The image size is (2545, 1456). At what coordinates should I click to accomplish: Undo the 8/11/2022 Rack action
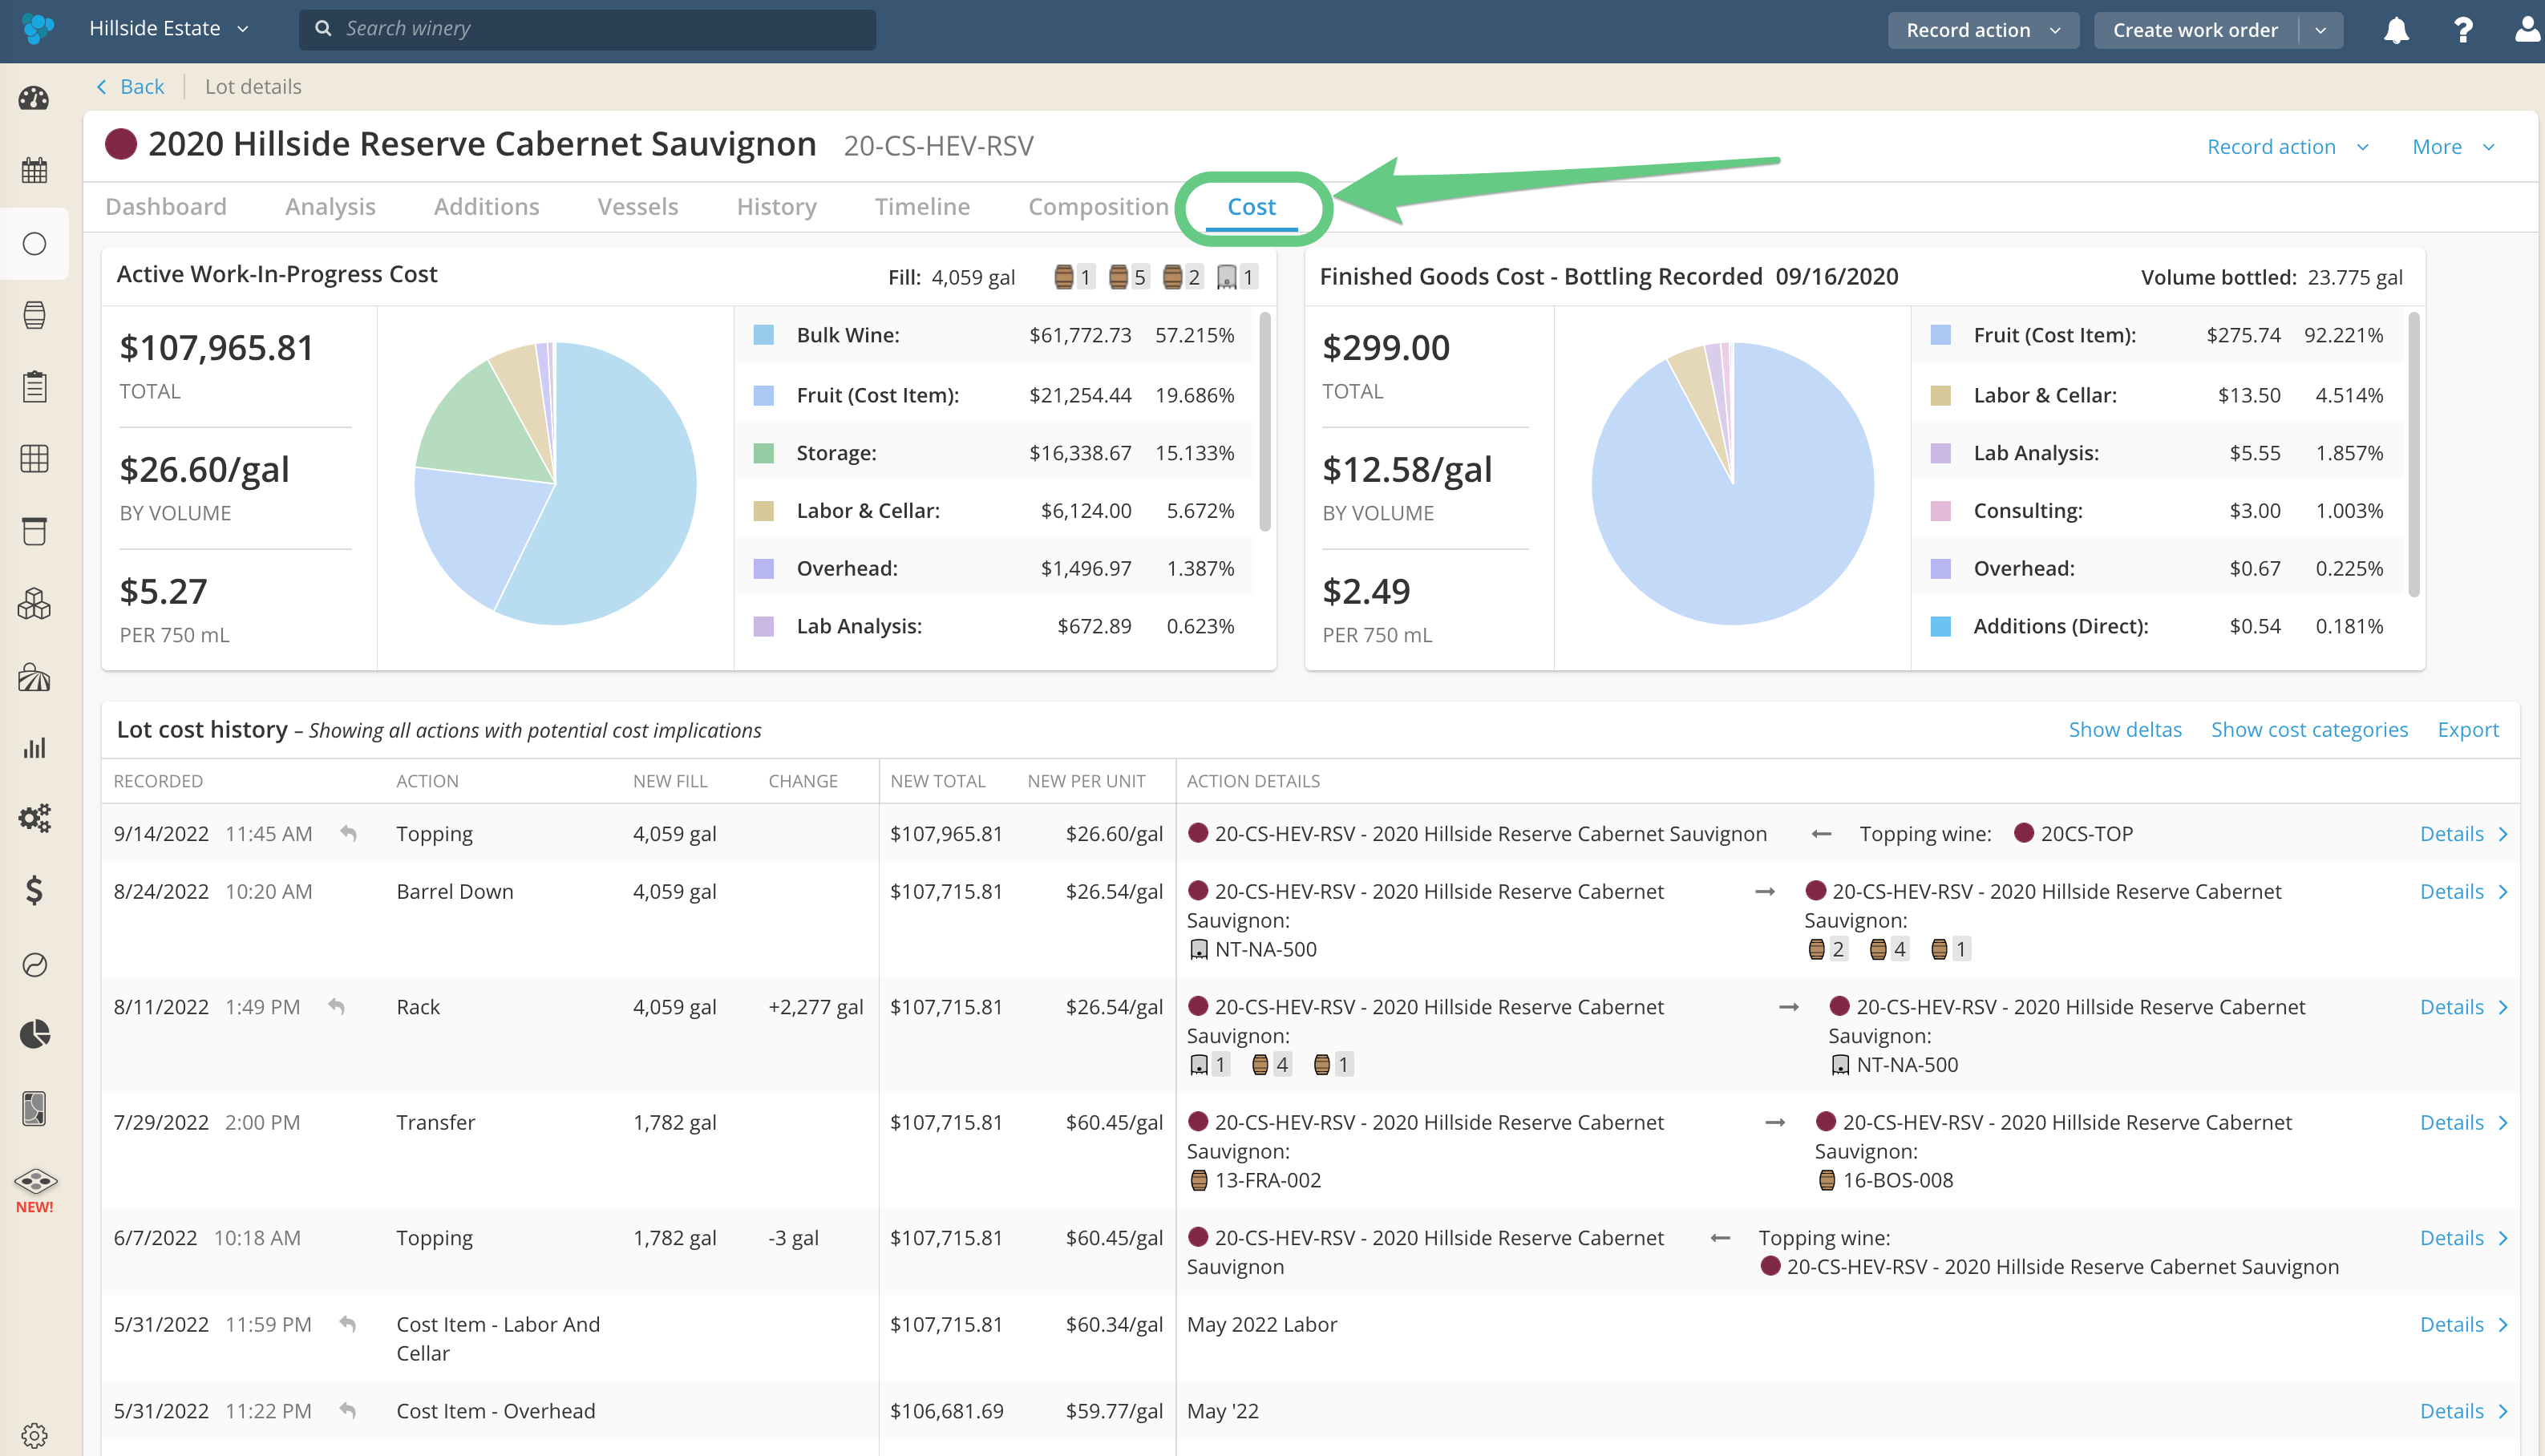(337, 1007)
